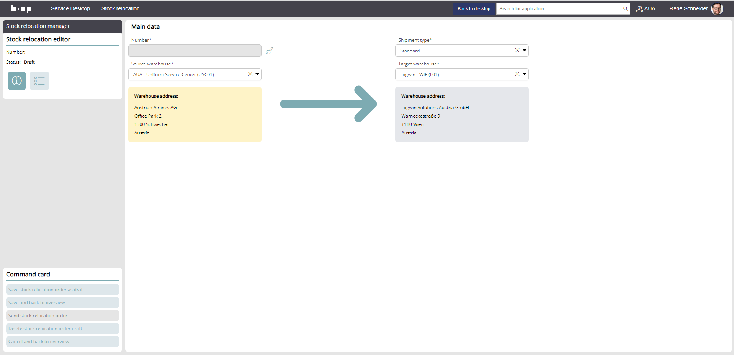This screenshot has height=355, width=734.
Task: Click Save stock relocation order as draft
Action: 62,290
